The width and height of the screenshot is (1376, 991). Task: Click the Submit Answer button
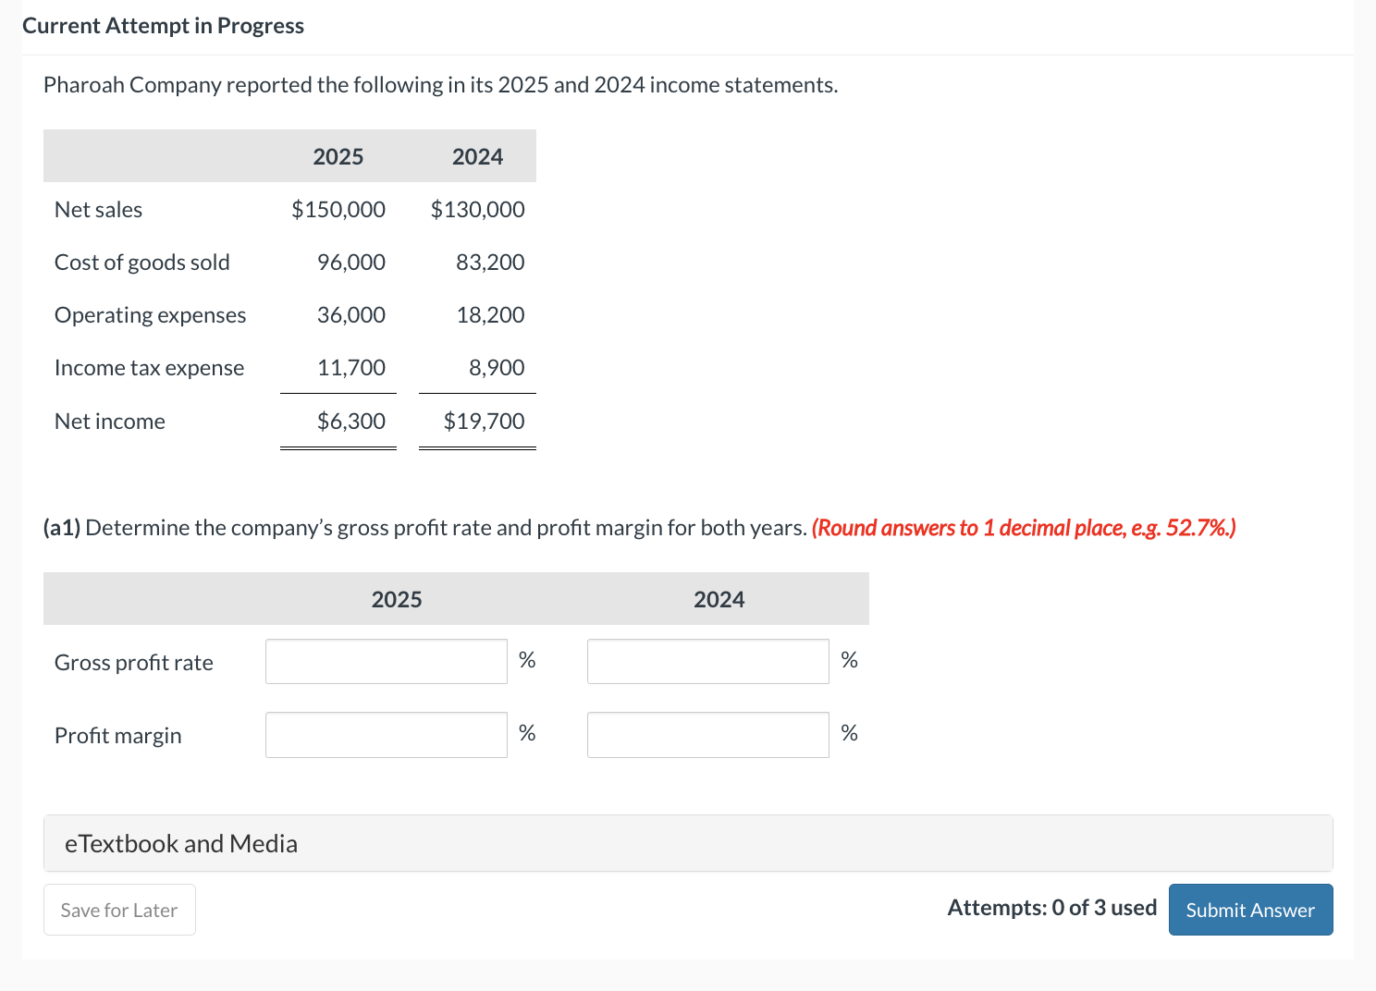[x=1250, y=910]
